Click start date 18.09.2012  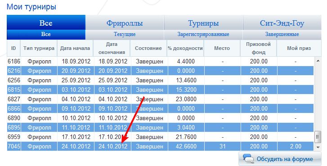tap(76, 61)
